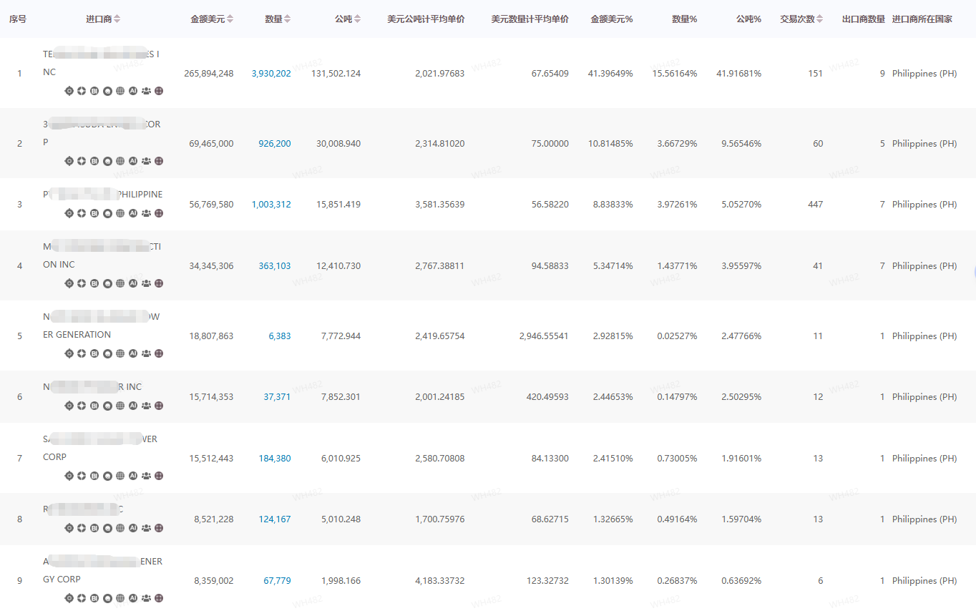The image size is (976, 611).
Task: Click the last purple circle icon in row 7
Action: (x=159, y=476)
